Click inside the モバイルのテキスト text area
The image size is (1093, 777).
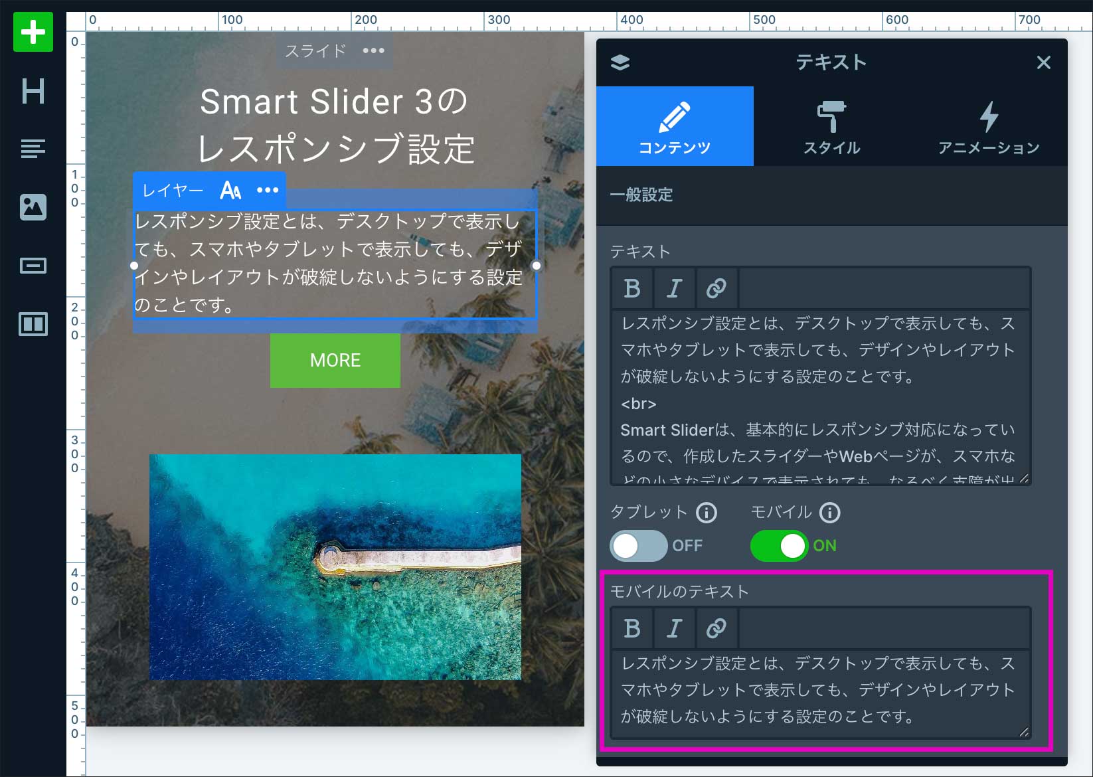pos(819,691)
